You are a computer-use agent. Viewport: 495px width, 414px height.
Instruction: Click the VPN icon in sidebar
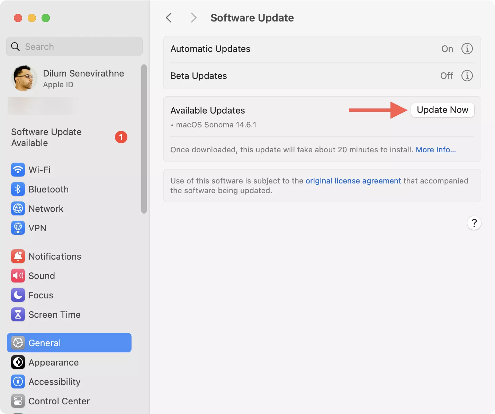click(18, 228)
